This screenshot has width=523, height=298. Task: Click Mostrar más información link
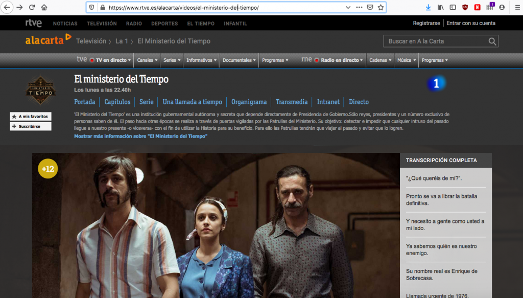point(141,136)
